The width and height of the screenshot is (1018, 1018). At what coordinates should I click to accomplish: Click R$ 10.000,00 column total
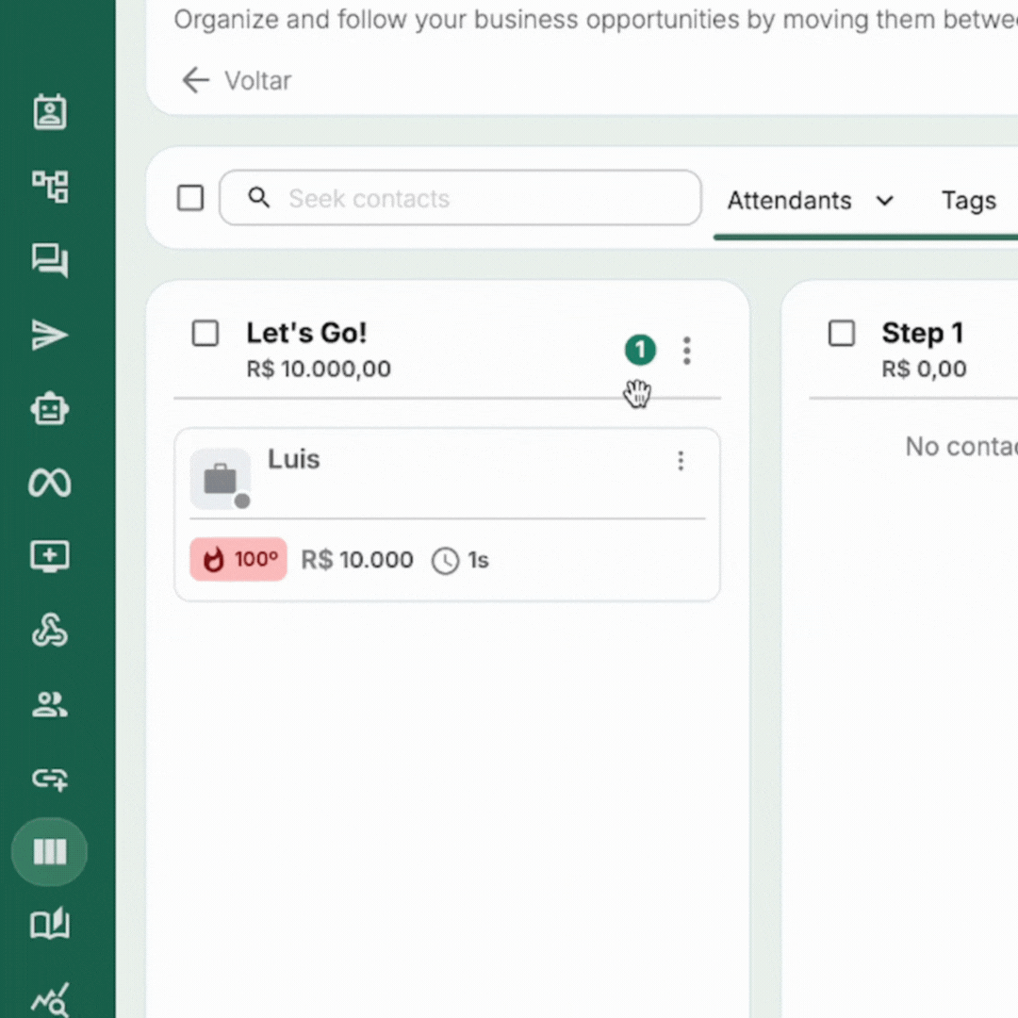pos(319,369)
